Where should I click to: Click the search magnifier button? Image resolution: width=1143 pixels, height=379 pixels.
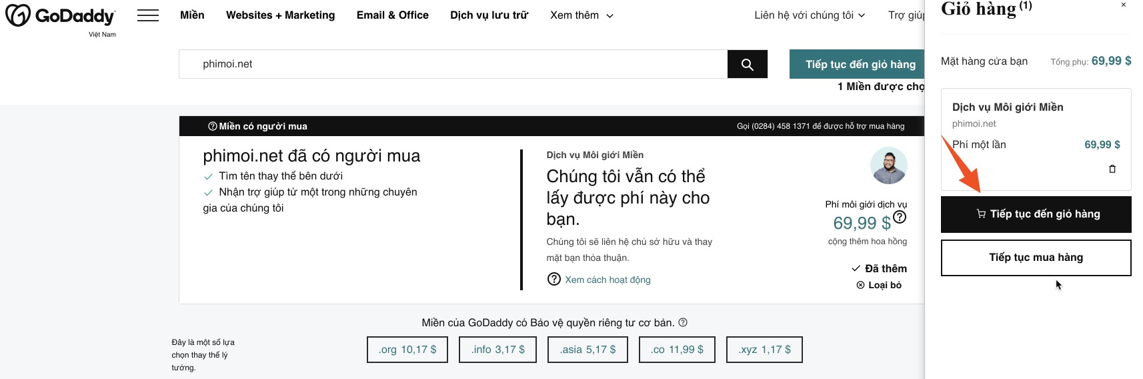pos(747,64)
